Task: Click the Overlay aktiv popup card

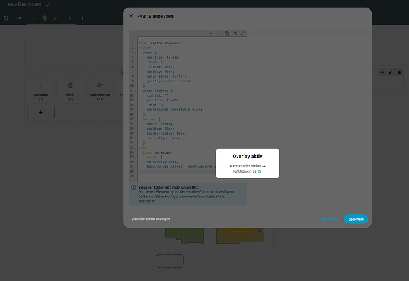Action: pyautogui.click(x=247, y=164)
